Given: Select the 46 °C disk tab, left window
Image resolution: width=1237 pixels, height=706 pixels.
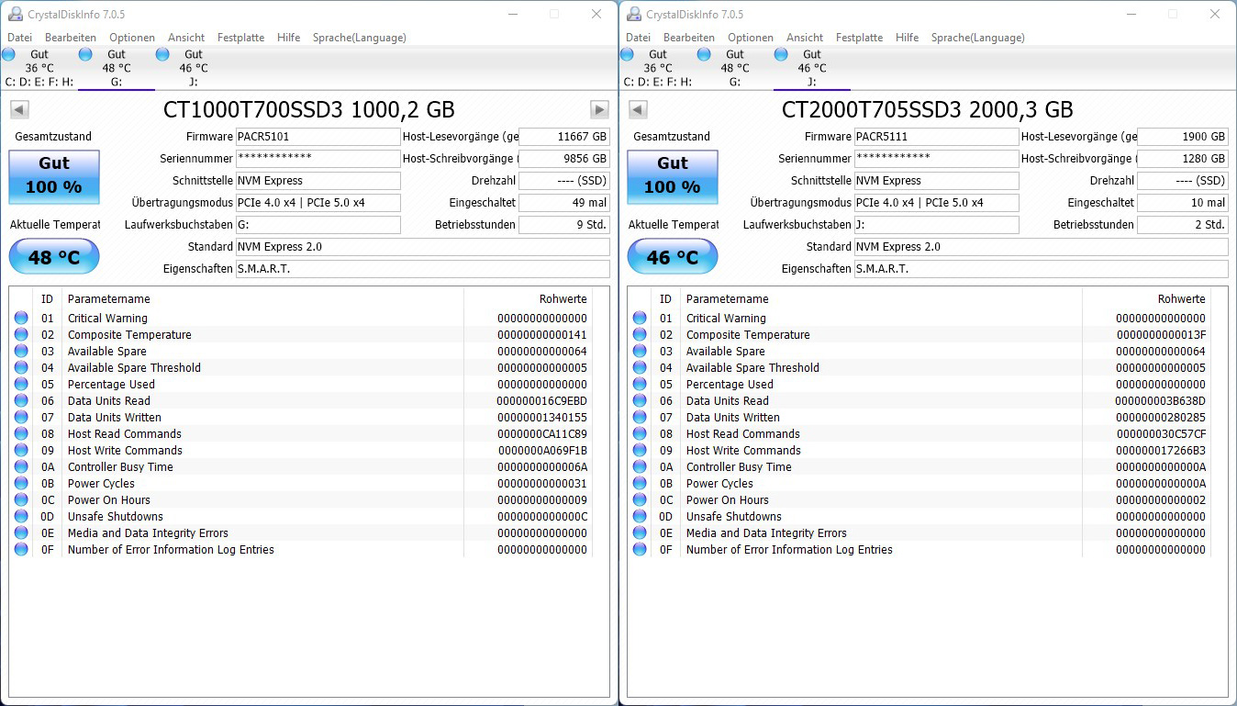Looking at the screenshot, I should click(x=193, y=68).
